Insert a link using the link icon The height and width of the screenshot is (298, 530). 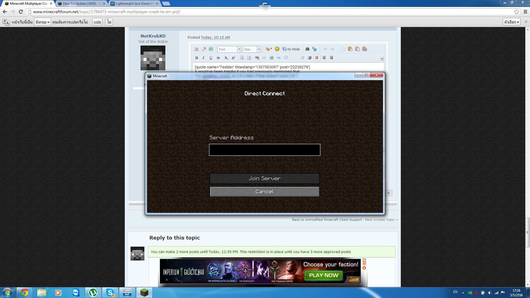[257, 58]
